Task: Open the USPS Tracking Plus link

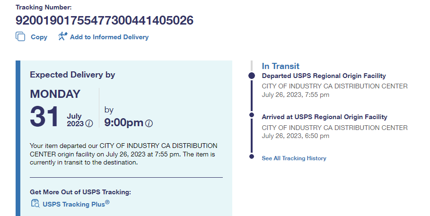Action: (x=76, y=204)
